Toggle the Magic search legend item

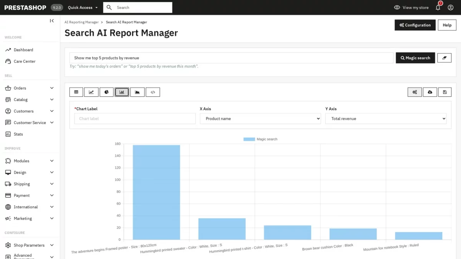coord(260,139)
